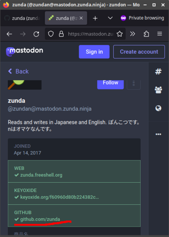The height and width of the screenshot is (237, 169).
Task: Click the tracking protection shield icon
Action: pos(51,34)
